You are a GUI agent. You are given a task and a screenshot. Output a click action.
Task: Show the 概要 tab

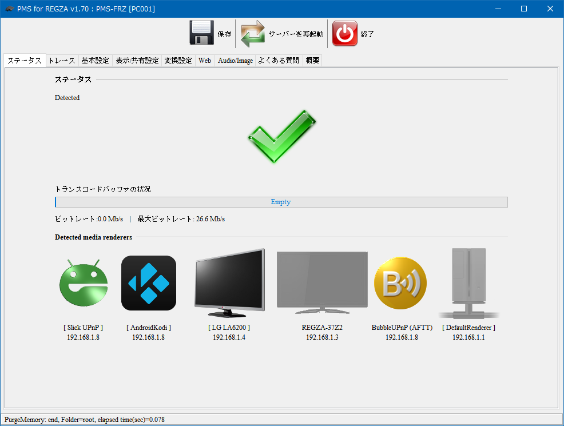coord(312,61)
